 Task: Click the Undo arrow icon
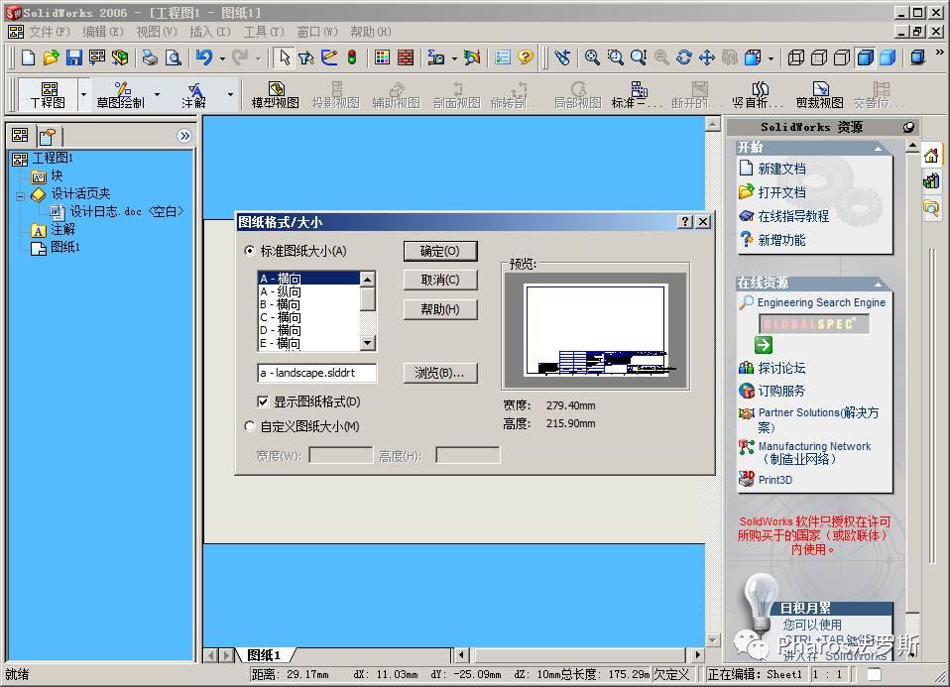[204, 57]
